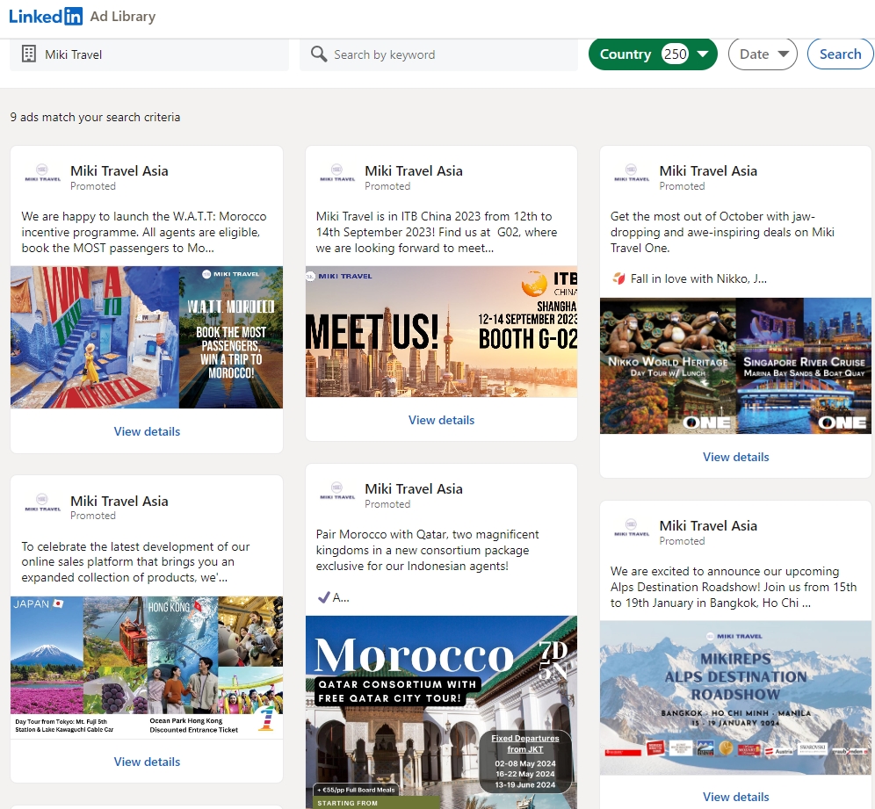The height and width of the screenshot is (809, 875).
Task: Open the Japan and Hong Kong tours image
Action: click(147, 668)
